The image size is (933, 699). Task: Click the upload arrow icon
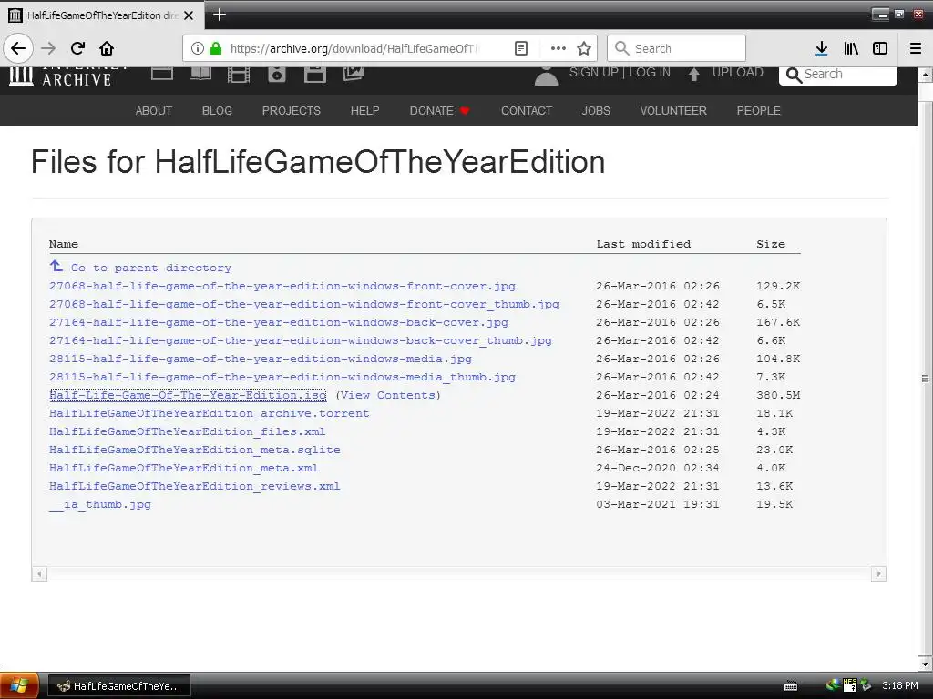(693, 74)
